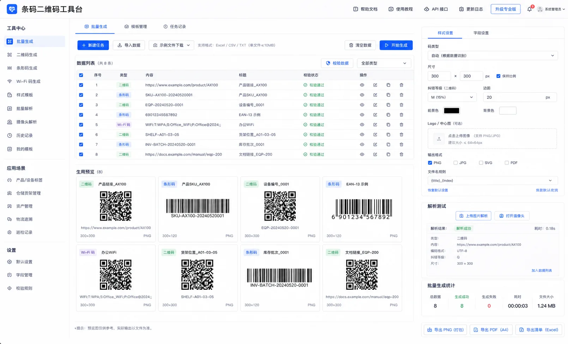
Task: Click 升级专业版 button
Action: click(506, 9)
